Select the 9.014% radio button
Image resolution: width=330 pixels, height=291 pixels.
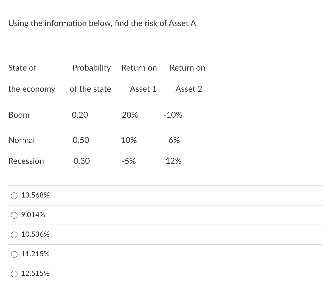coord(14,215)
